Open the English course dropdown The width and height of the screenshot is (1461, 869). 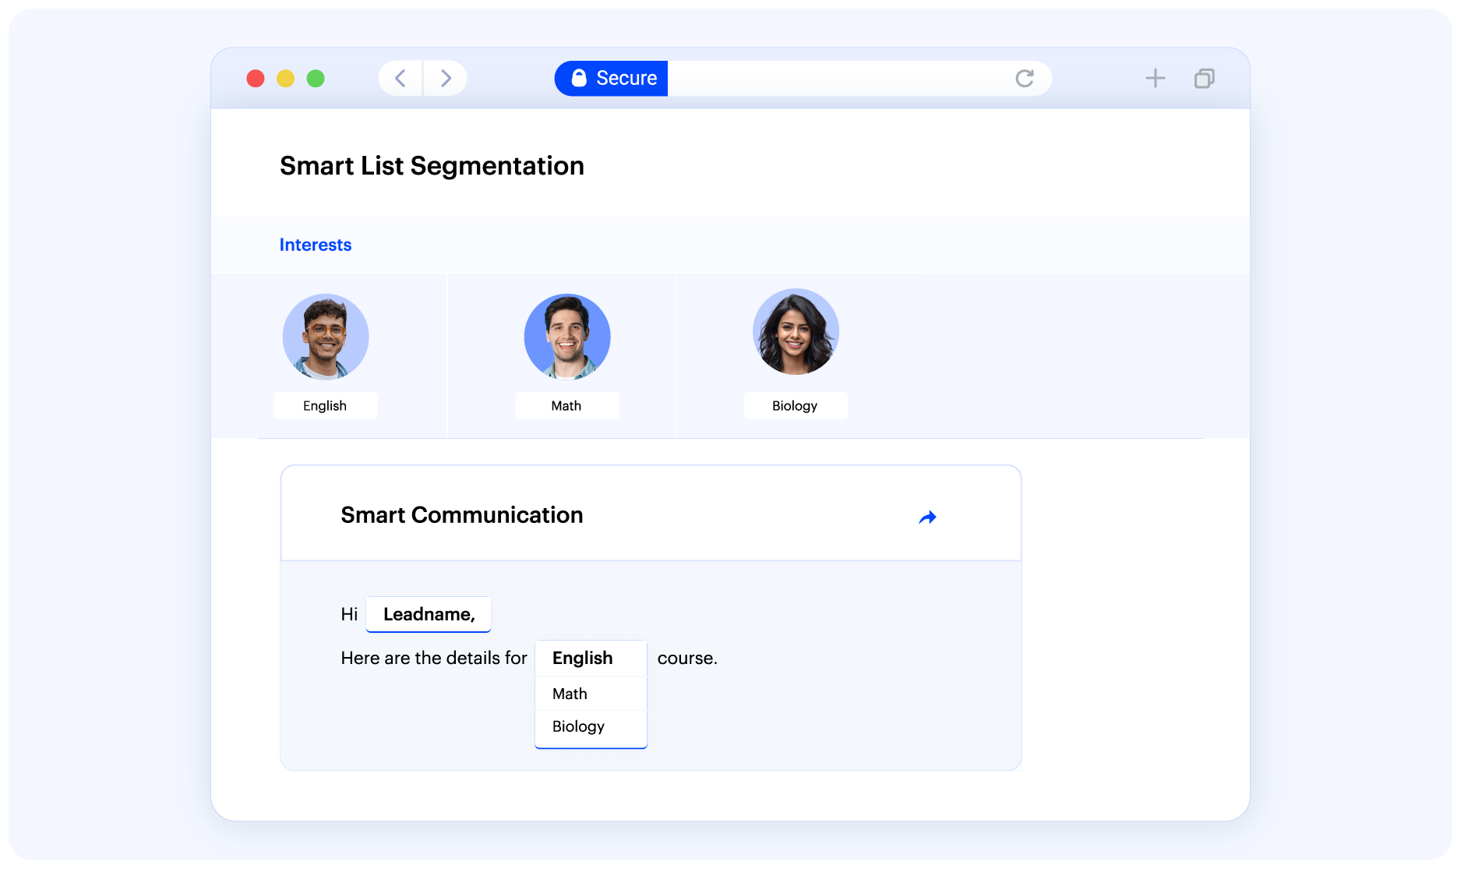(591, 658)
